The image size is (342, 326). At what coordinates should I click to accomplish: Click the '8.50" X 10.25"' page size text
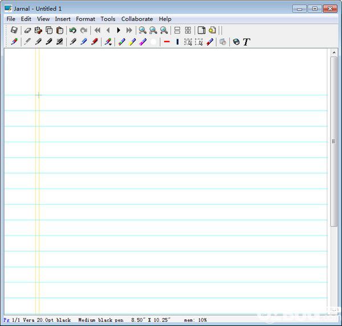[x=150, y=320]
